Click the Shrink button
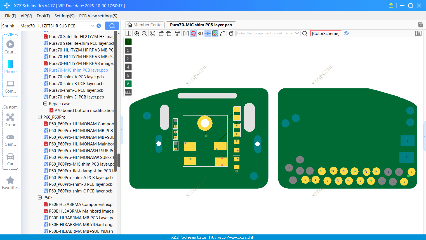The width and height of the screenshot is (426, 240). (8, 26)
